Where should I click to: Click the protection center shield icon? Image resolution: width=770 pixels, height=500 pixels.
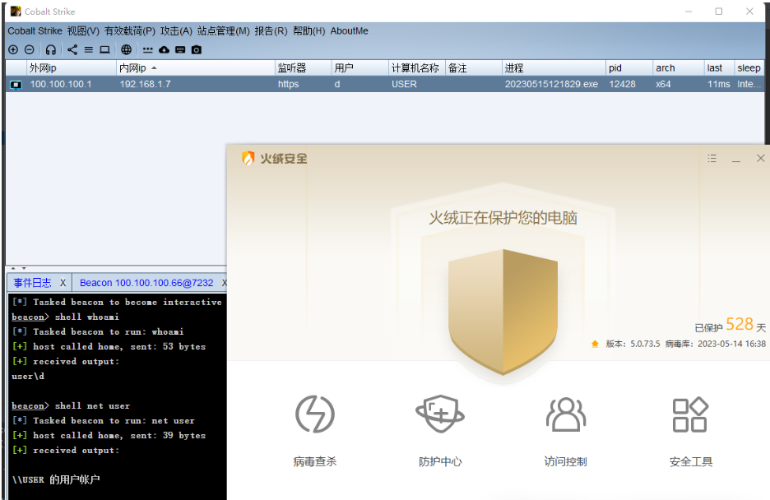pyautogui.click(x=440, y=414)
